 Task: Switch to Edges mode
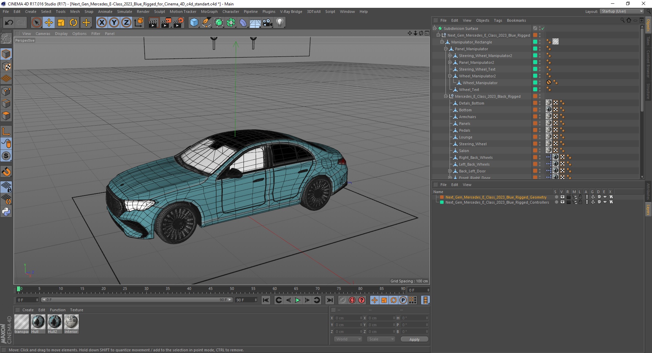(x=6, y=104)
